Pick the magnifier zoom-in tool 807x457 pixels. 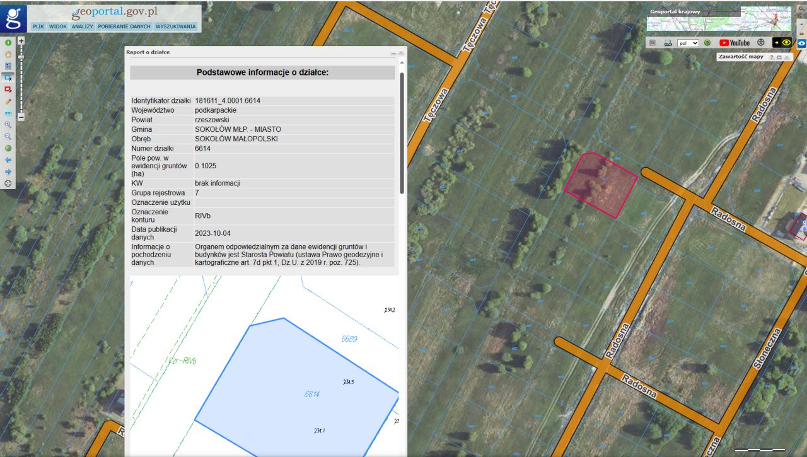8,124
